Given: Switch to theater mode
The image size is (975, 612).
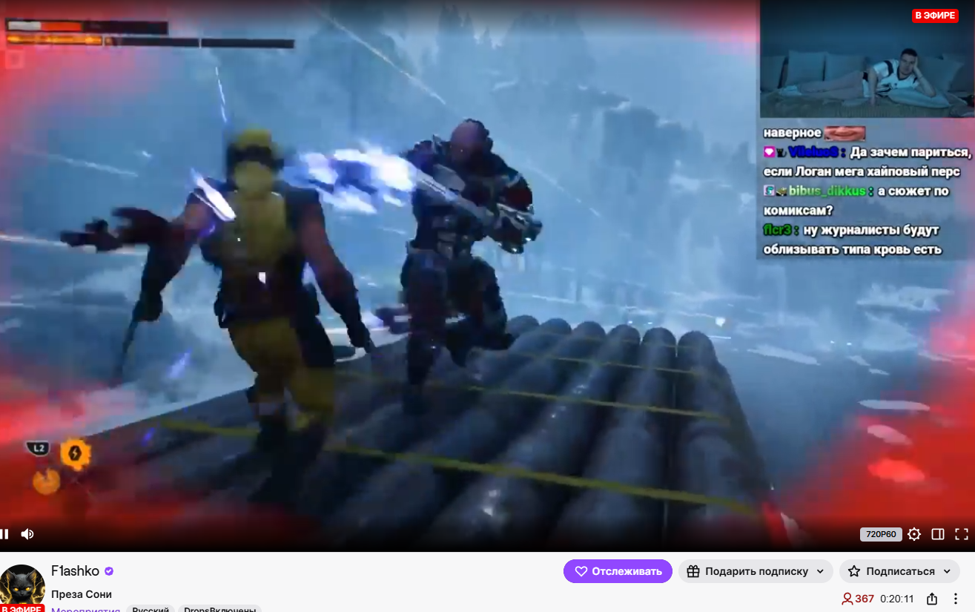Looking at the screenshot, I should pos(938,534).
